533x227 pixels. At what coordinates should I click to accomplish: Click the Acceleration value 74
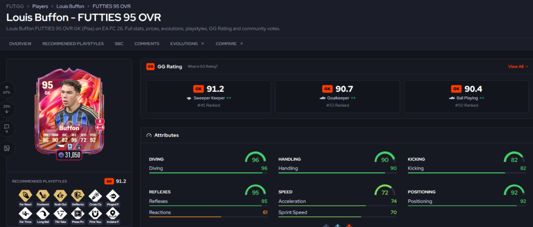click(394, 201)
